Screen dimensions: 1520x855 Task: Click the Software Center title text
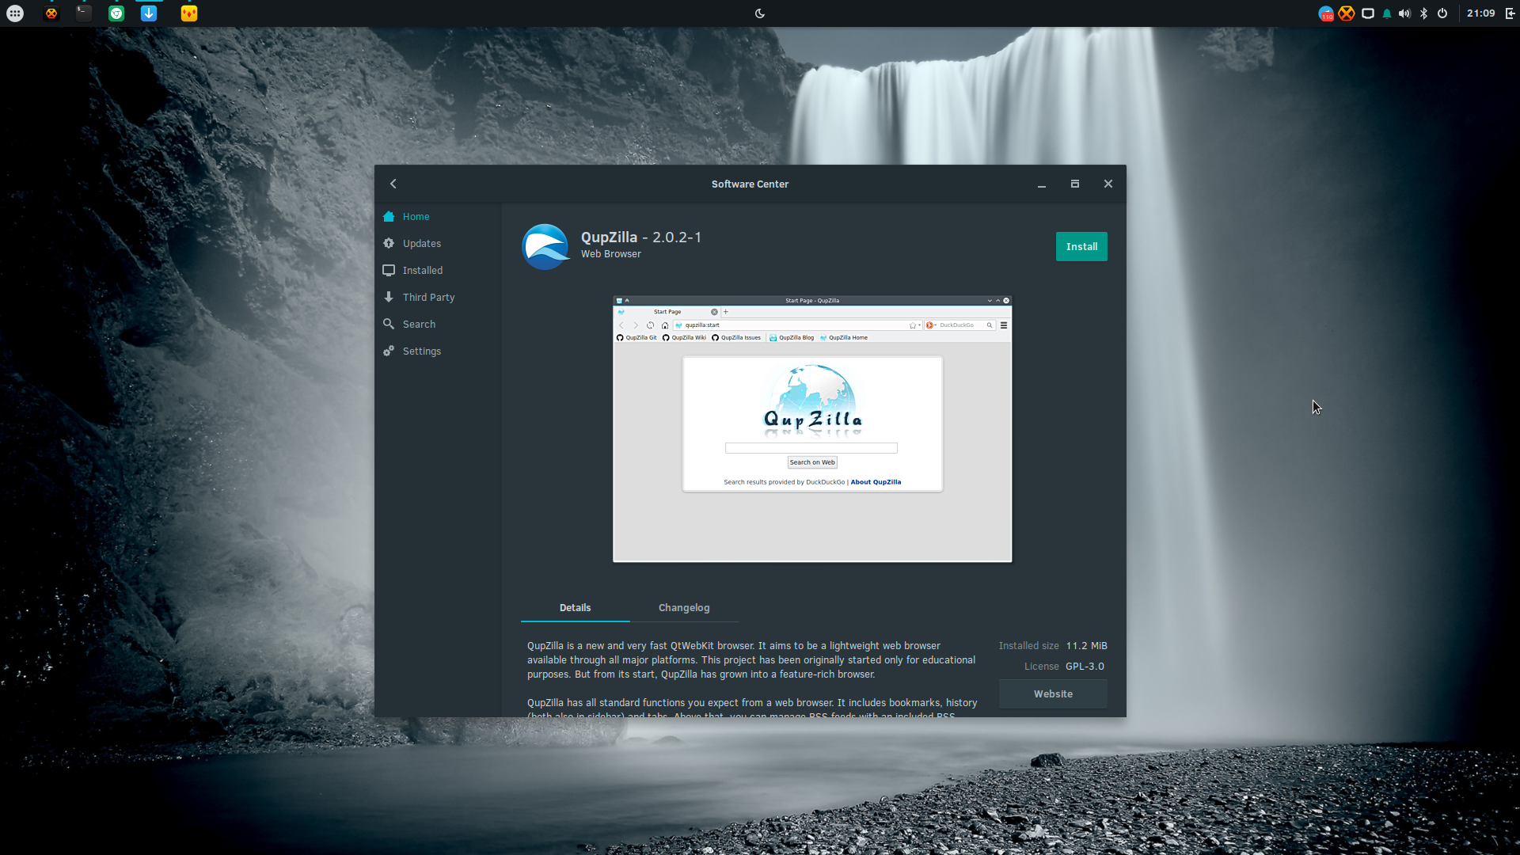pyautogui.click(x=750, y=184)
